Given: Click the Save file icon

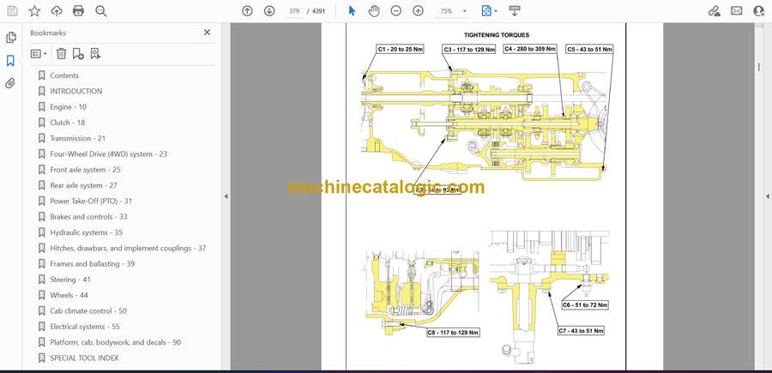Looking at the screenshot, I should coord(12,11).
